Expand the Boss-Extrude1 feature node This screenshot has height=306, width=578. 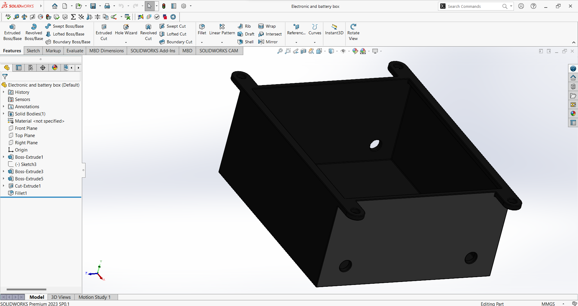(4, 157)
